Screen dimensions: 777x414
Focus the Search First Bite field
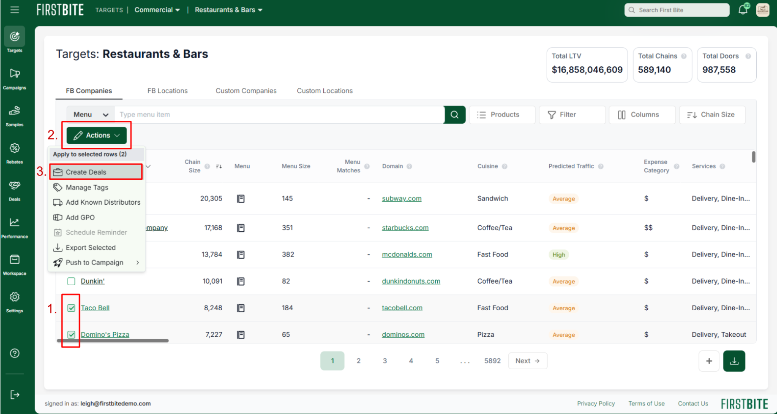677,10
